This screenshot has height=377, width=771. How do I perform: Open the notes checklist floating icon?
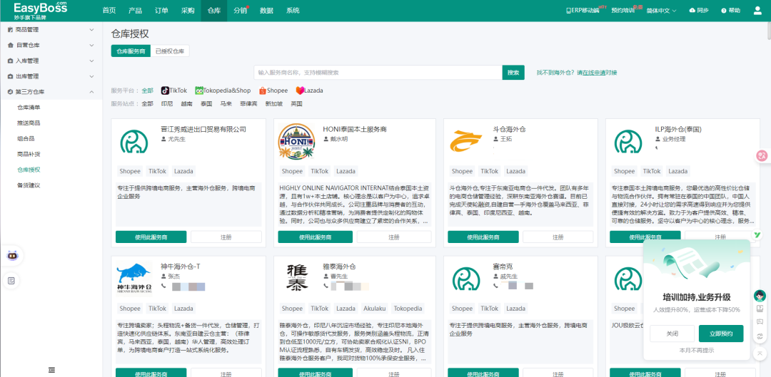[x=11, y=281]
